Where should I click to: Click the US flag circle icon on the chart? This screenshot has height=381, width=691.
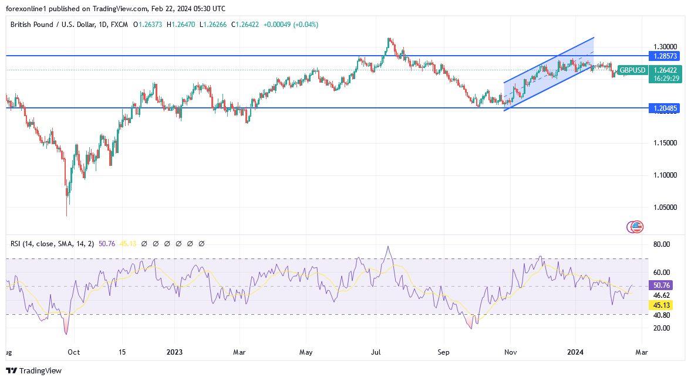(x=635, y=226)
